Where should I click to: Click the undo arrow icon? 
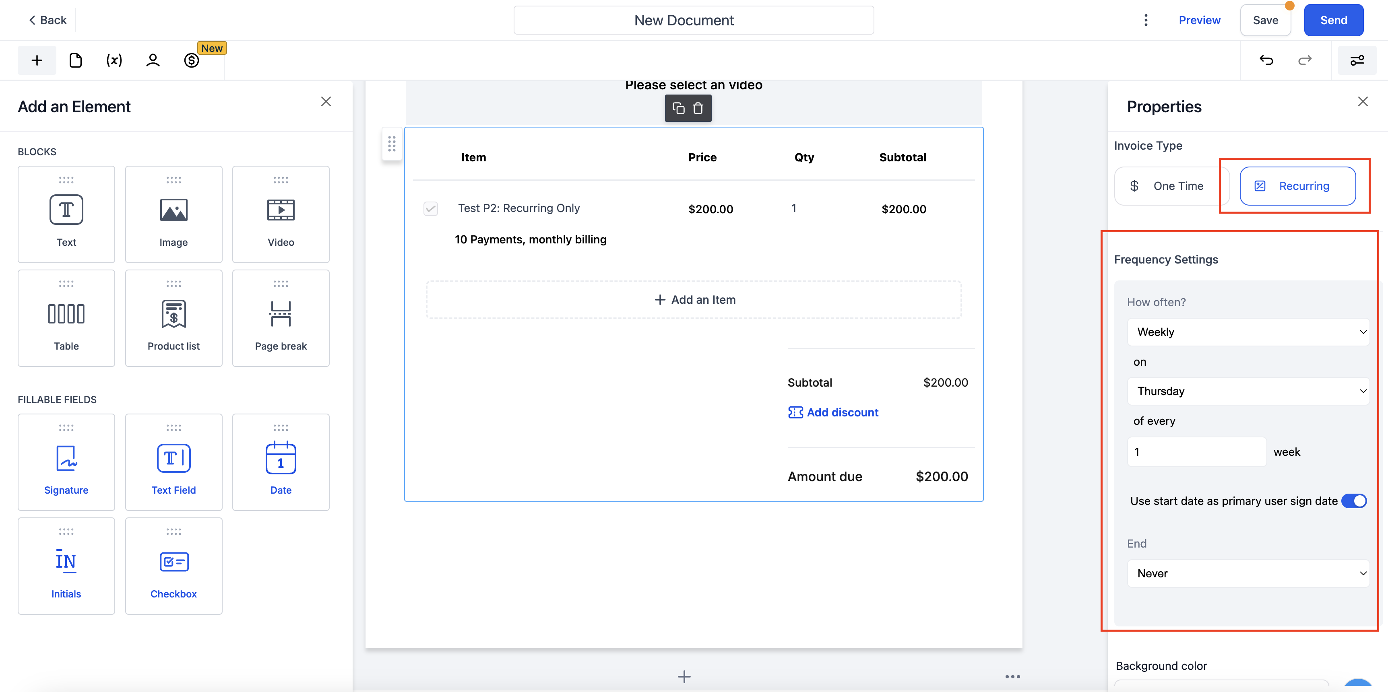[x=1266, y=60]
